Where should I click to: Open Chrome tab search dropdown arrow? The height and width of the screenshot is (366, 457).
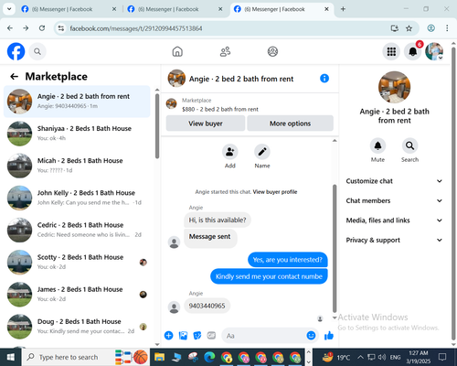point(9,9)
